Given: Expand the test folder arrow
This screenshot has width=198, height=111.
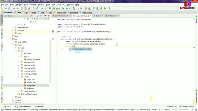Looking at the screenshot, I should [x=13, y=97].
